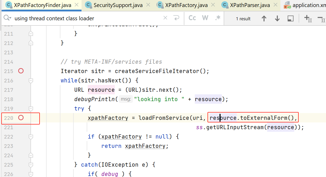Close the SecuritySupport.java tab
326x177 pixels.
pos(148,5)
